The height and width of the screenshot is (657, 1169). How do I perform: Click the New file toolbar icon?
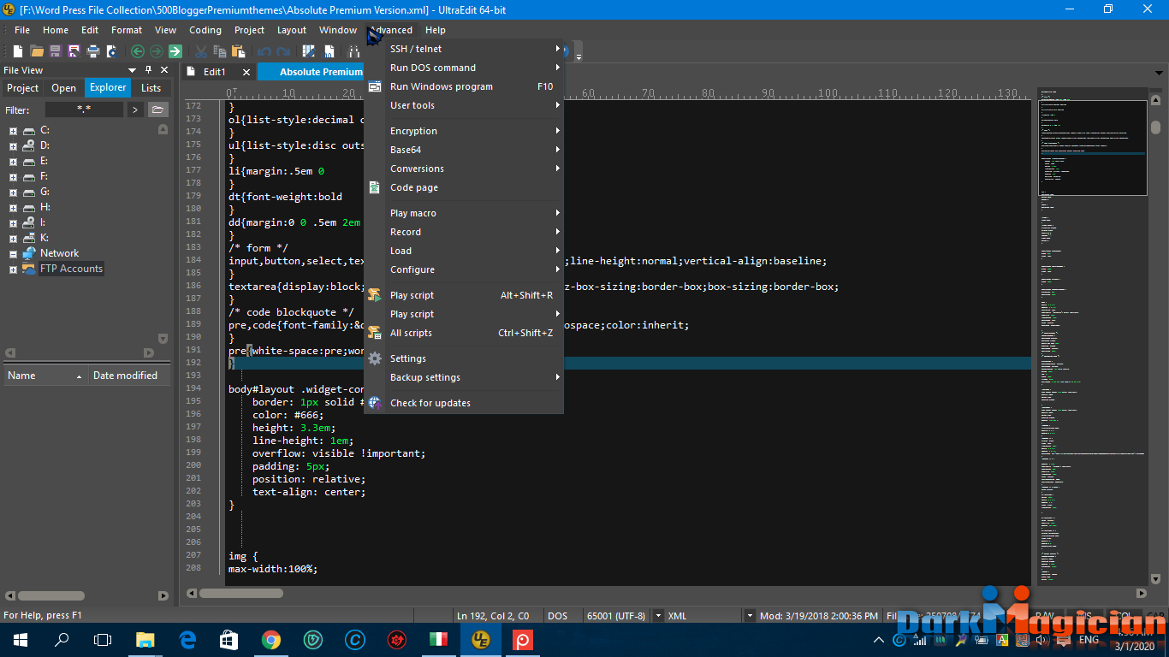tap(19, 51)
